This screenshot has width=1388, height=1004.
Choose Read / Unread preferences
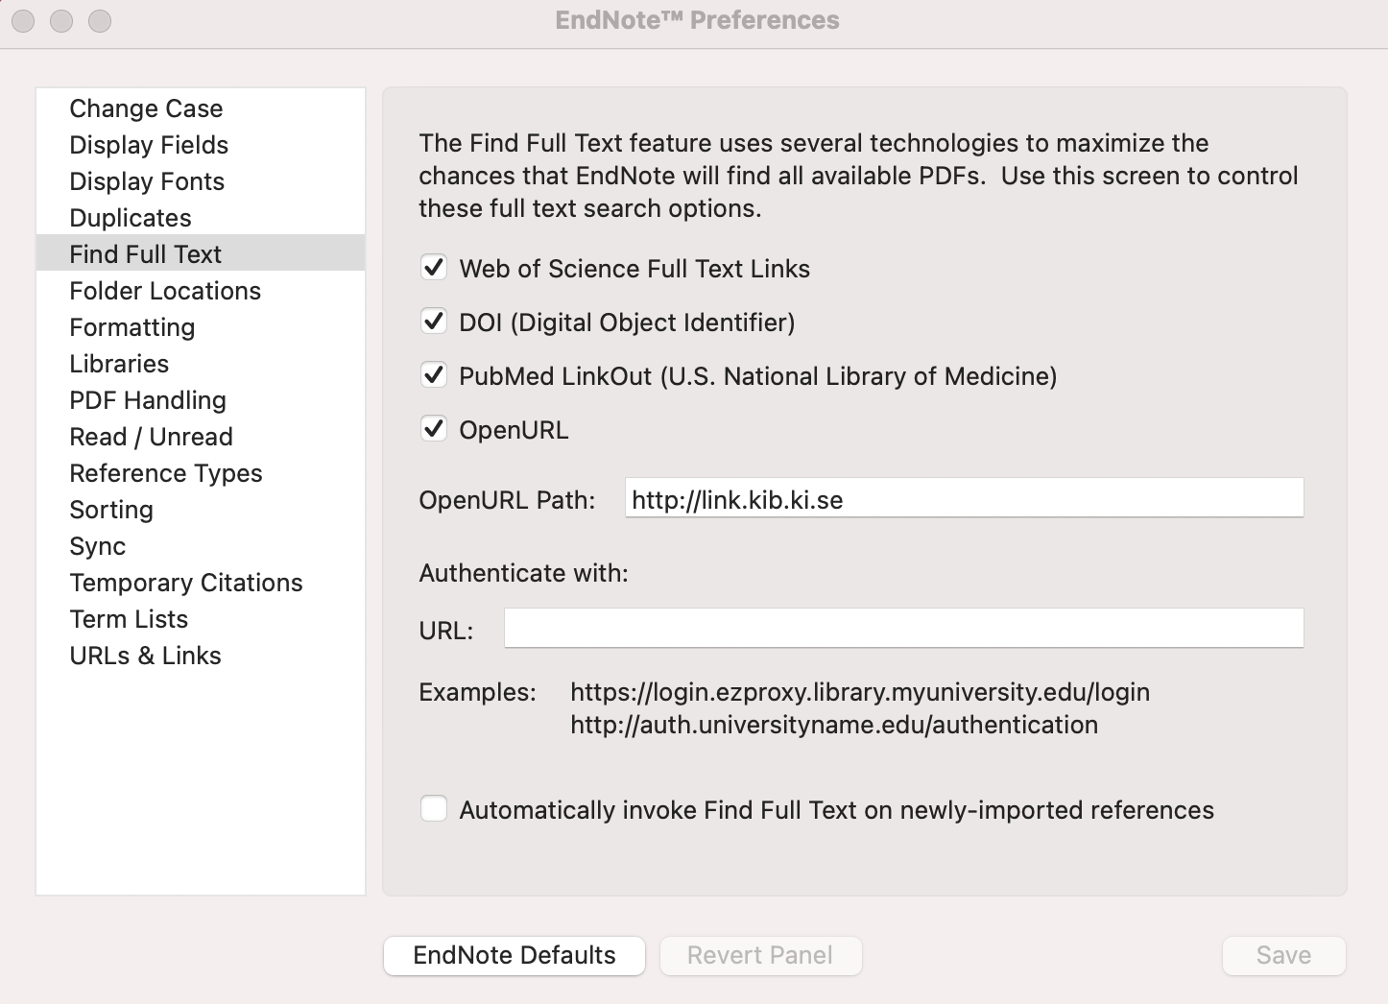201,437
